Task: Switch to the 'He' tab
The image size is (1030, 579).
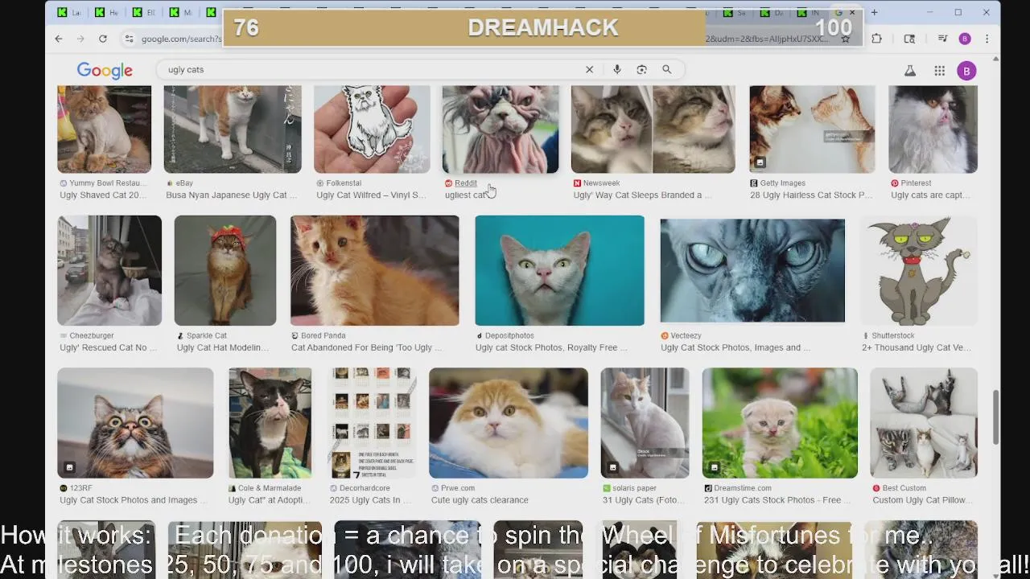Action: (x=108, y=13)
